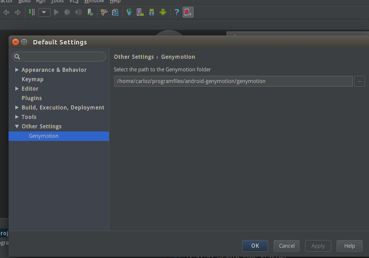The image size is (369, 258).
Task: Click 'Select the path to the Genymotion folder' text
Action: click(x=162, y=70)
